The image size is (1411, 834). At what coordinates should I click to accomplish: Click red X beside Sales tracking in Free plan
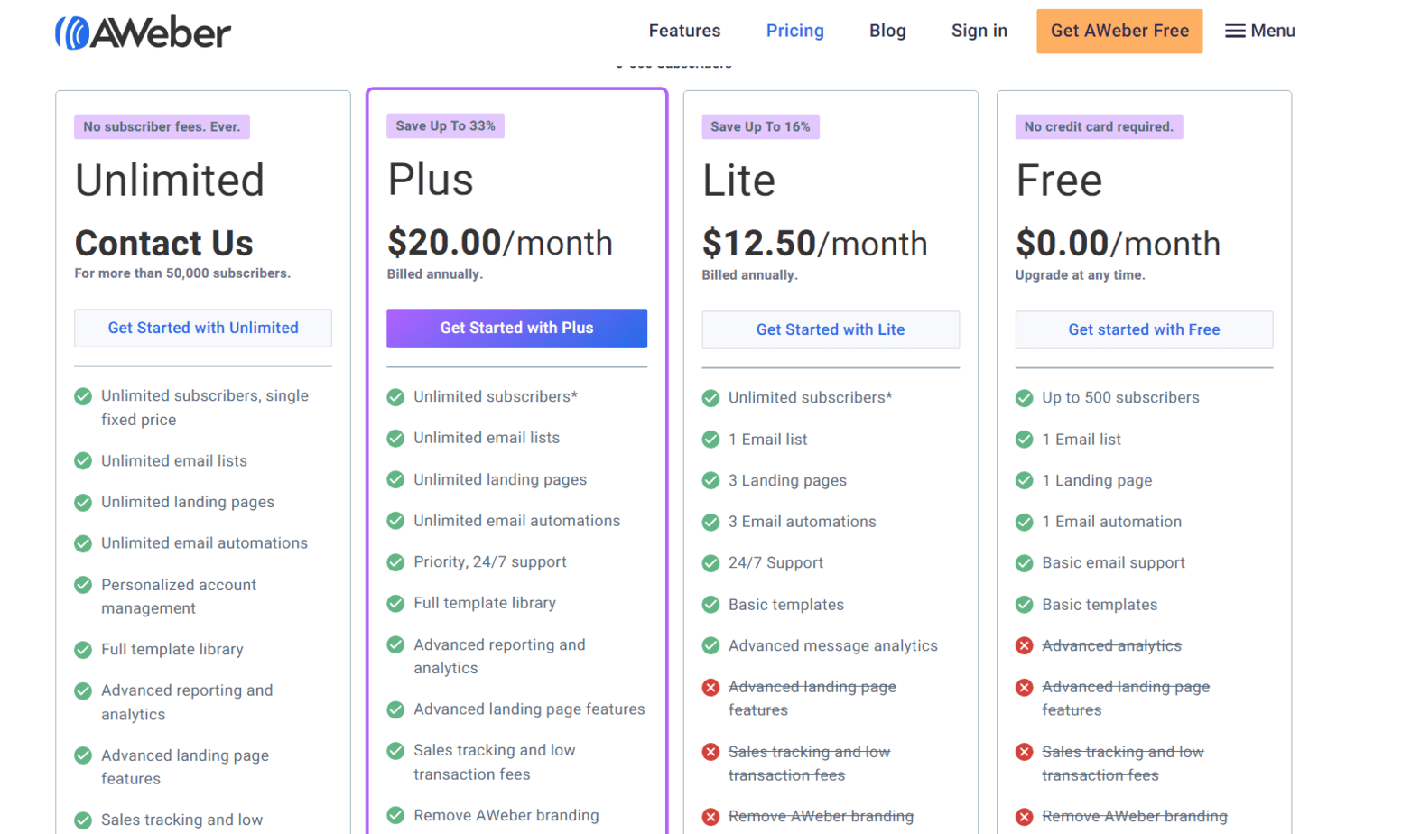(1024, 752)
